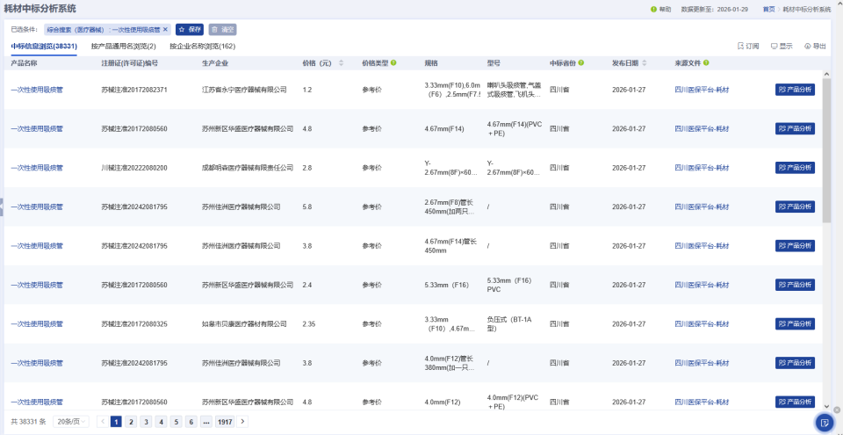Go to page 4

click(161, 422)
